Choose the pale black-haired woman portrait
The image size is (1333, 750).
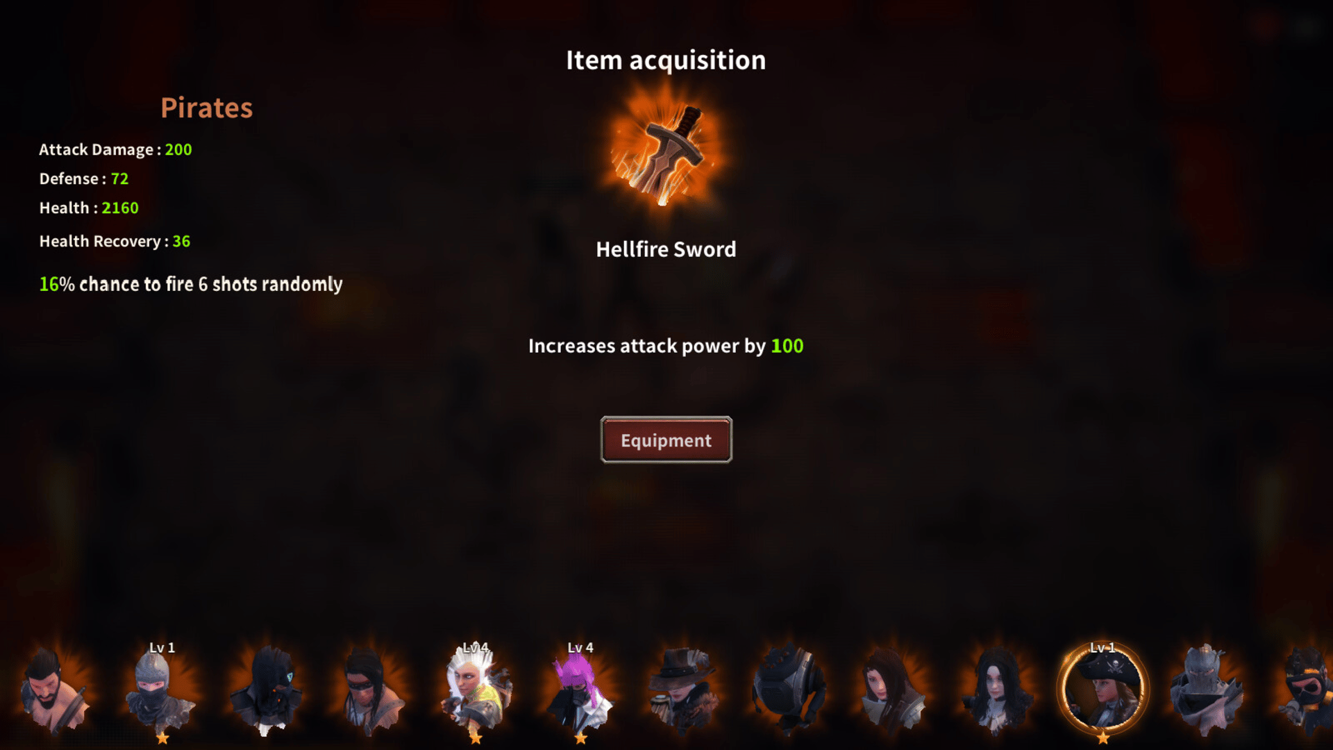tap(998, 691)
